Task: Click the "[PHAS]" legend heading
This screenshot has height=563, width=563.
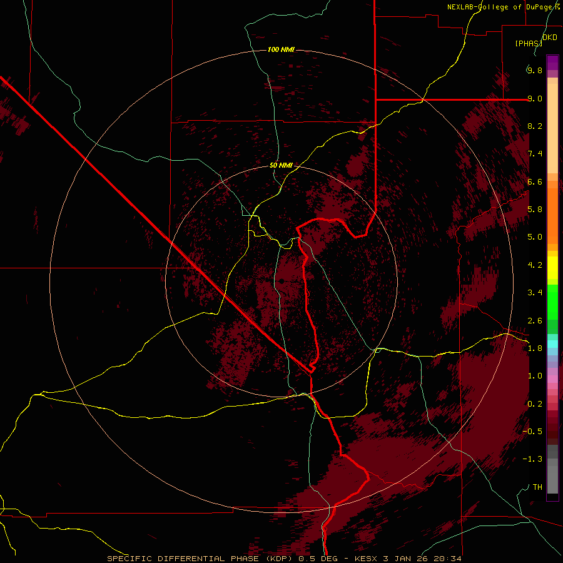Action: click(529, 43)
